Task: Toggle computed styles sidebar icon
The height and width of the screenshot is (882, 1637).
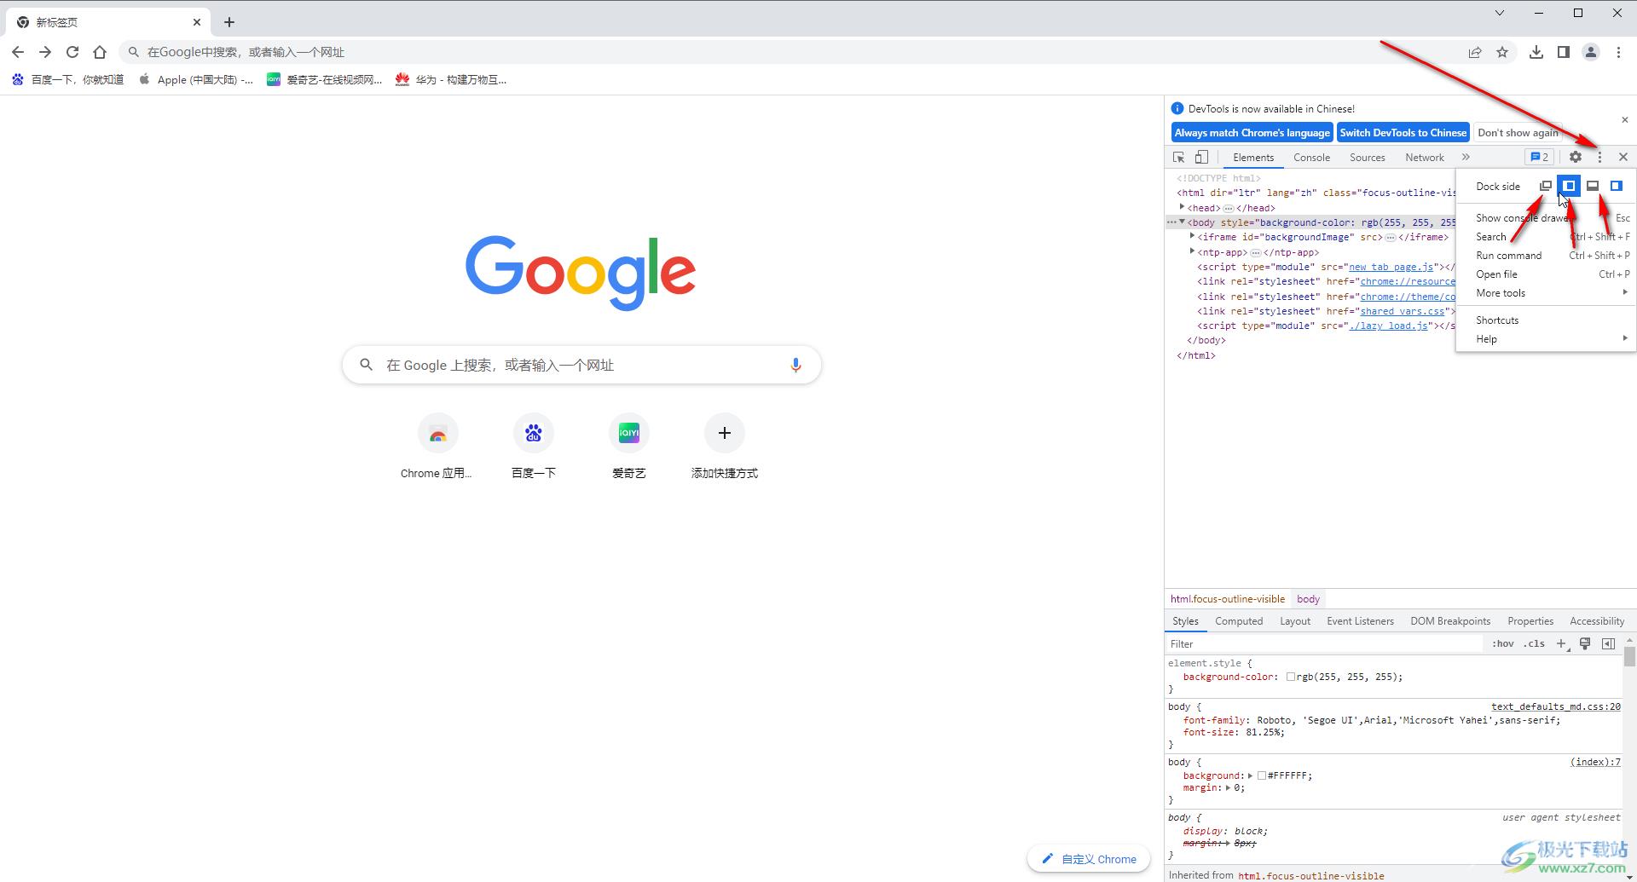Action: point(1608,644)
